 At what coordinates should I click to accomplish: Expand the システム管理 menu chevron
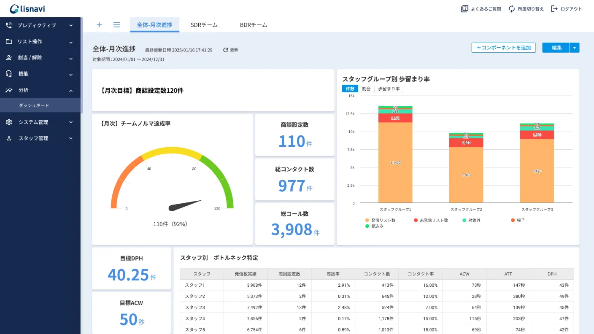[x=71, y=122]
